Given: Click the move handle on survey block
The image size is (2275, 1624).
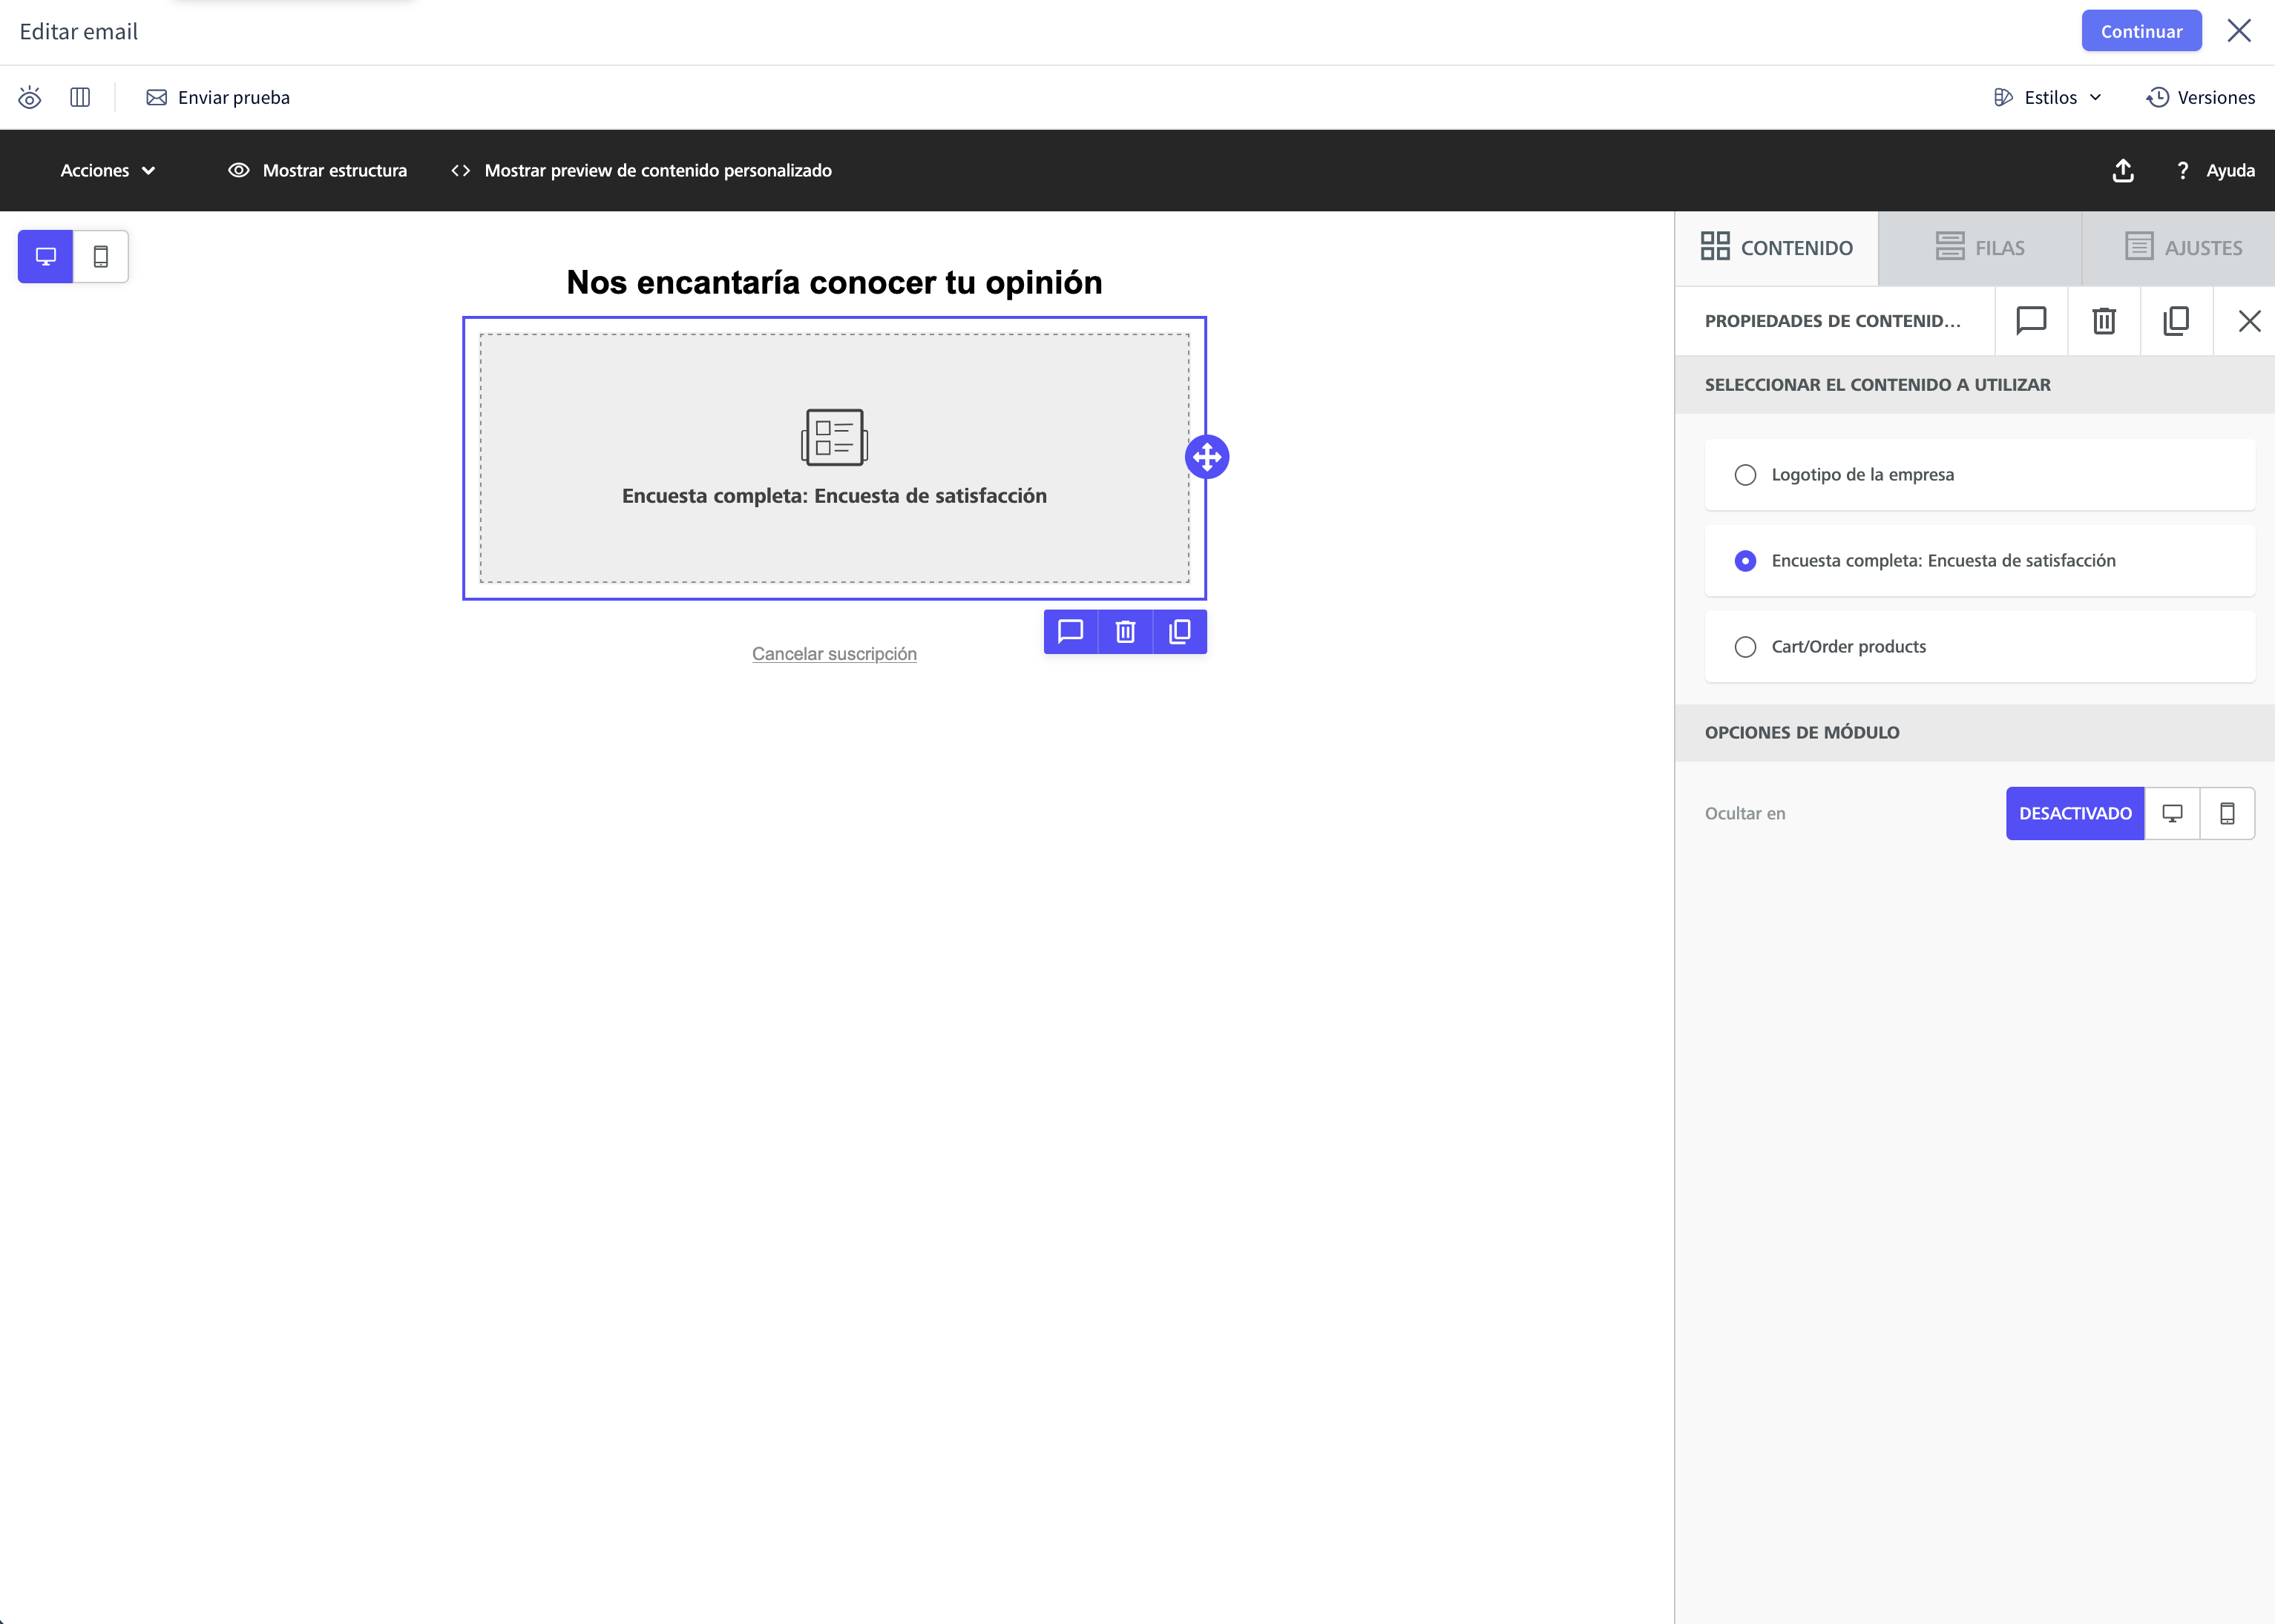Looking at the screenshot, I should [x=1207, y=457].
